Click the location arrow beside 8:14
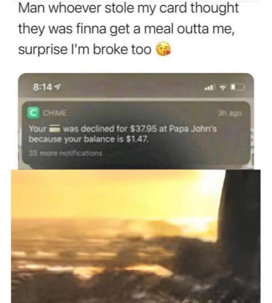 tap(57, 87)
